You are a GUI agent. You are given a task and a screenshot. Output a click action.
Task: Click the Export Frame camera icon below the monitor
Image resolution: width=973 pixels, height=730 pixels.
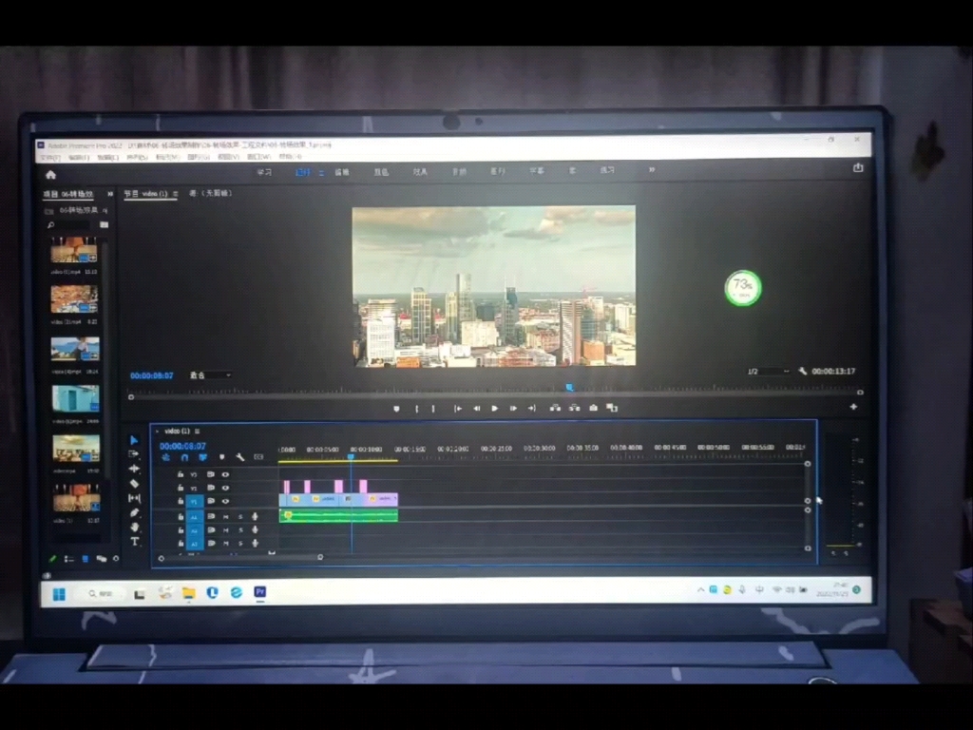594,408
